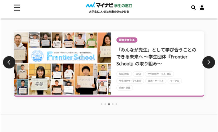Image resolution: width=218 pixels, height=132 pixels.
Task: Click the 部活・サークル tag
Action: [x=156, y=81]
